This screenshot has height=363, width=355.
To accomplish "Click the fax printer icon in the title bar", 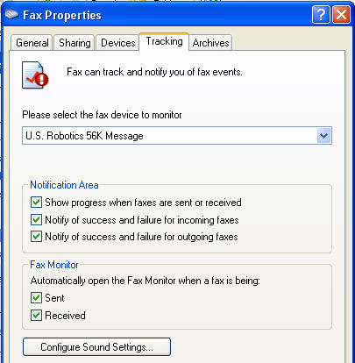I will pyautogui.click(x=11, y=14).
